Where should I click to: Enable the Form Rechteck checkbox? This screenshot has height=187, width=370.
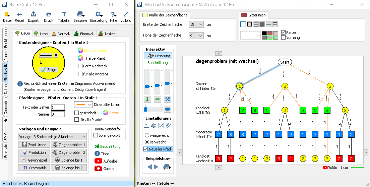[80, 66]
